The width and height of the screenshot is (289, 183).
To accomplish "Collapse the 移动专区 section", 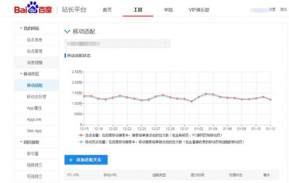I will (x=21, y=73).
